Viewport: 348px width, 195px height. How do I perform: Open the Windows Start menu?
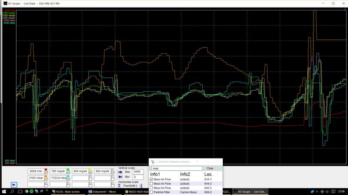(x=4, y=191)
